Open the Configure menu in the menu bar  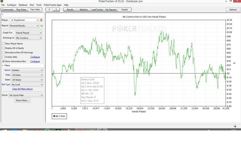(x=11, y=5)
